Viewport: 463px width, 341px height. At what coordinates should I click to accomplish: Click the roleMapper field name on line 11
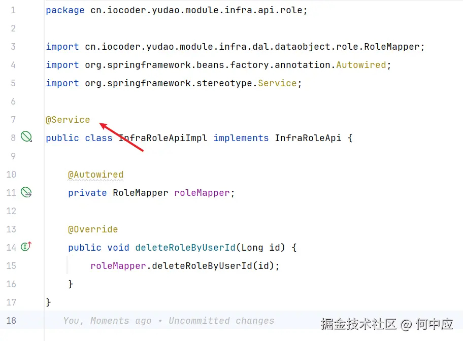click(202, 193)
